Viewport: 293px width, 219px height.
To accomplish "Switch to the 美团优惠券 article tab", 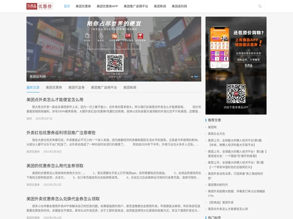I will [54, 88].
